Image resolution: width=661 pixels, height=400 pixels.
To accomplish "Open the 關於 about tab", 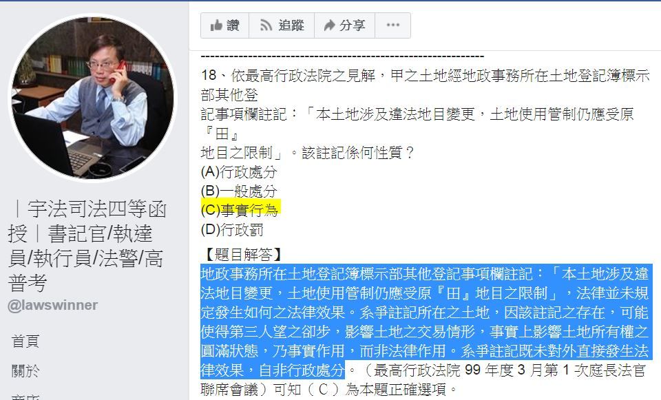I will pyautogui.click(x=25, y=371).
